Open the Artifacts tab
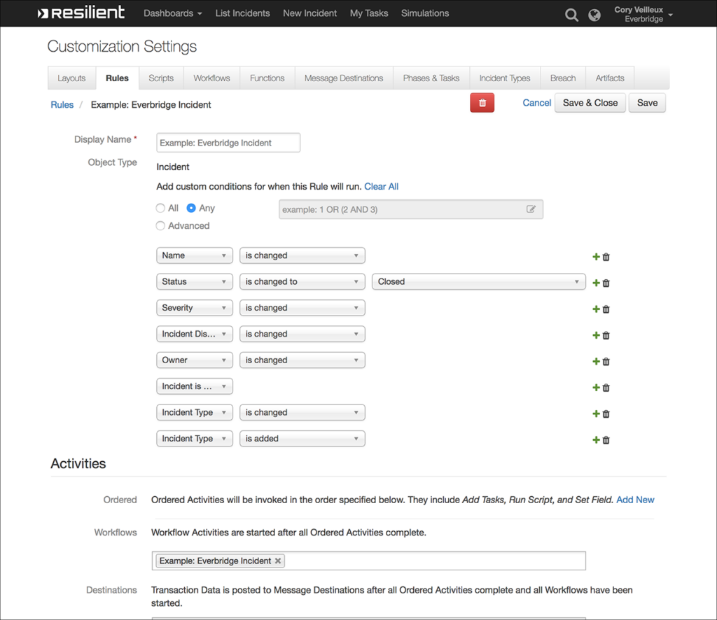 point(610,78)
